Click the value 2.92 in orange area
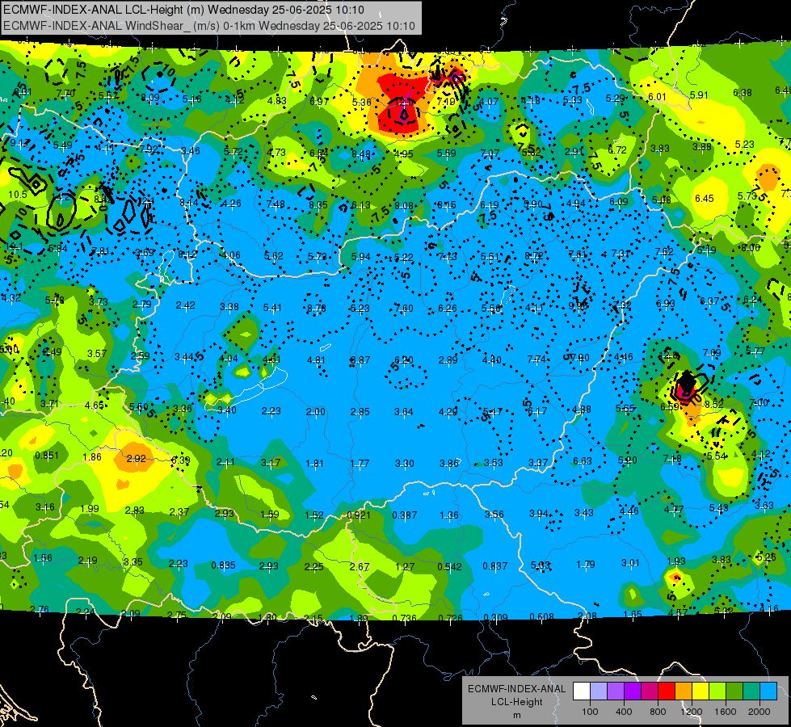 (x=137, y=458)
